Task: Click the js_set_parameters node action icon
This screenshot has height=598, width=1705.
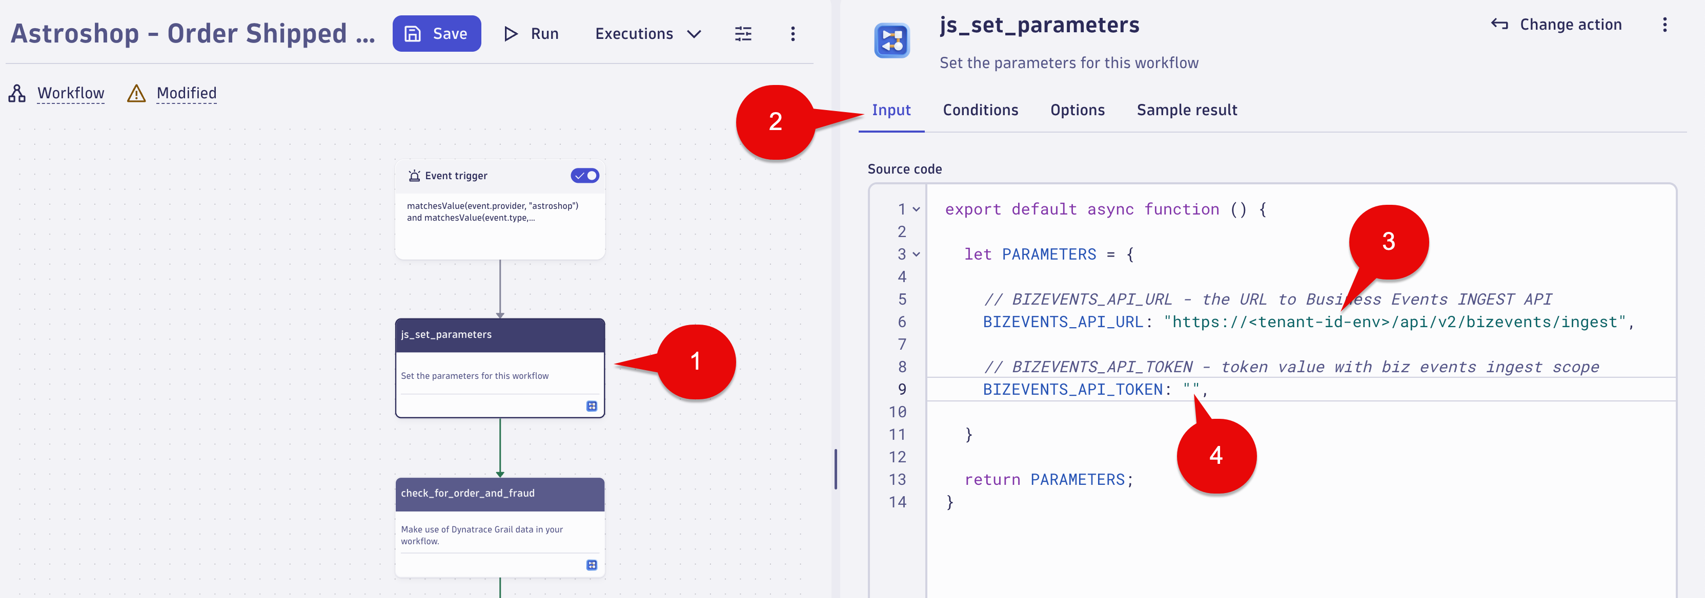Action: [x=592, y=405]
